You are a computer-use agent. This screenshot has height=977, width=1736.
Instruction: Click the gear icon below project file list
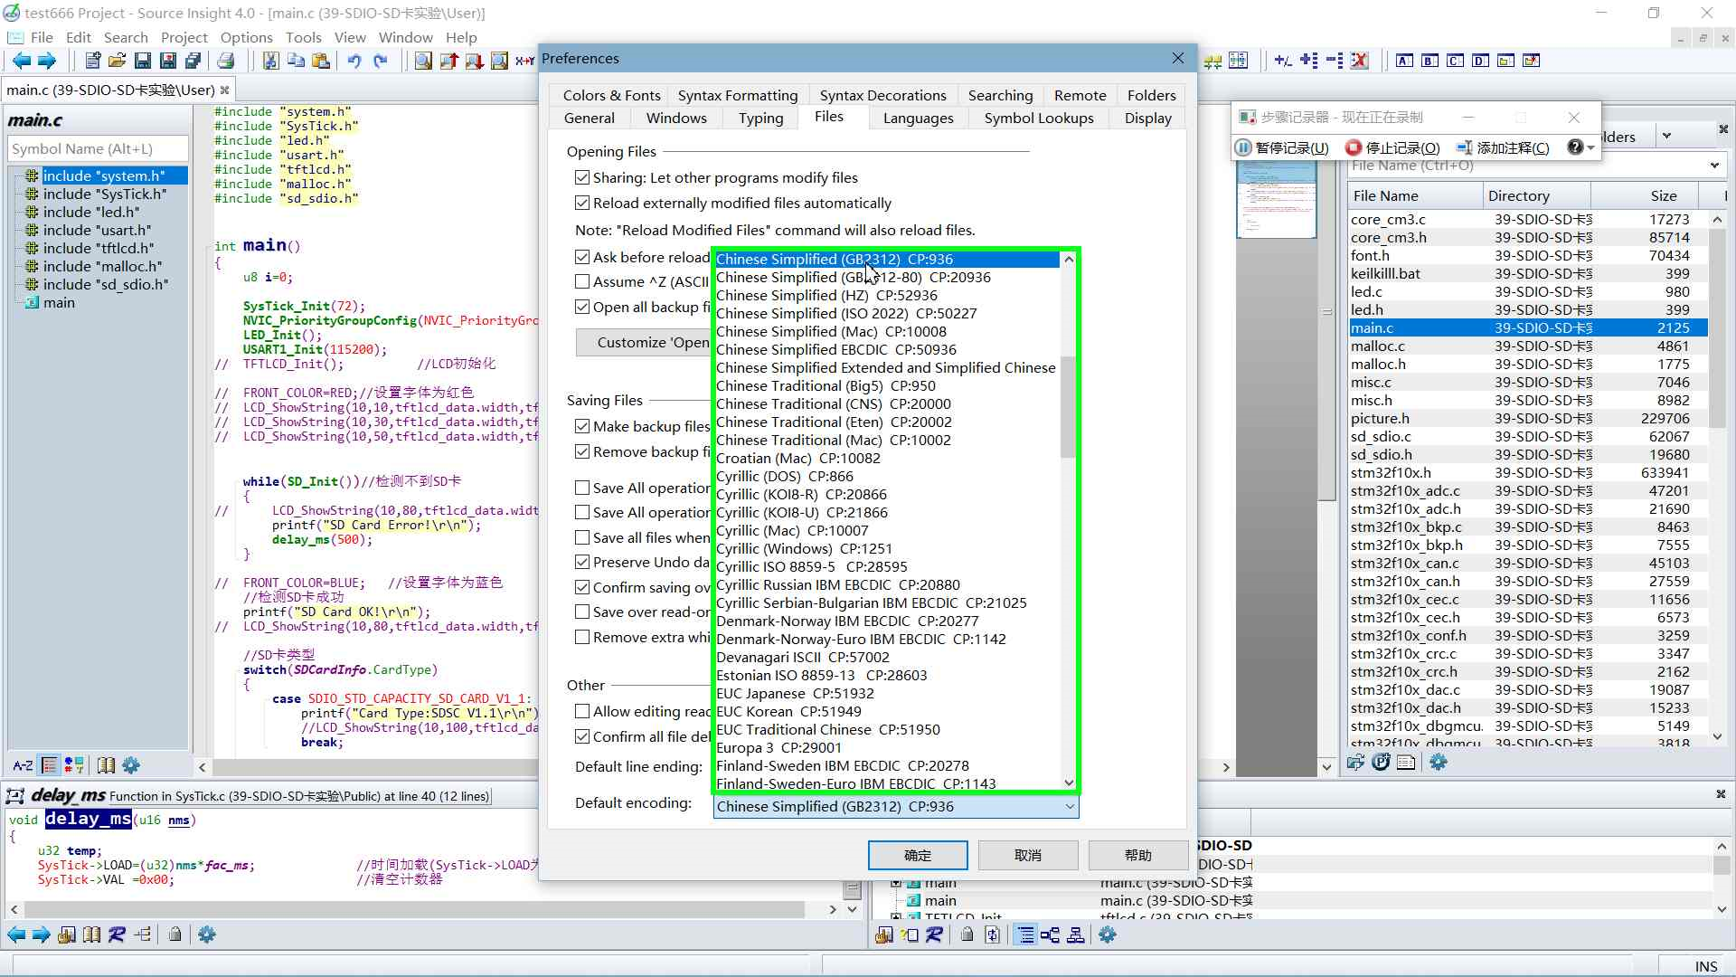point(1439,763)
